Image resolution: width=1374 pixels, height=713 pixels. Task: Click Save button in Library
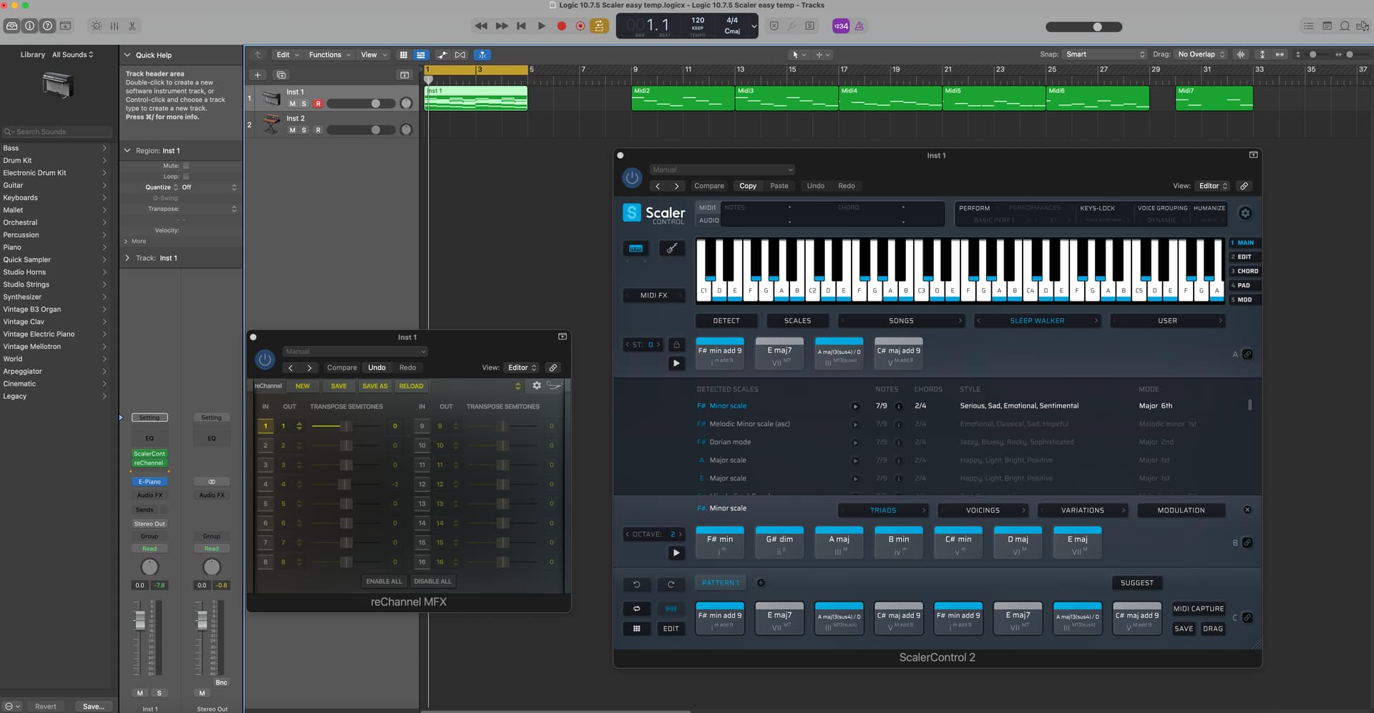[94, 707]
